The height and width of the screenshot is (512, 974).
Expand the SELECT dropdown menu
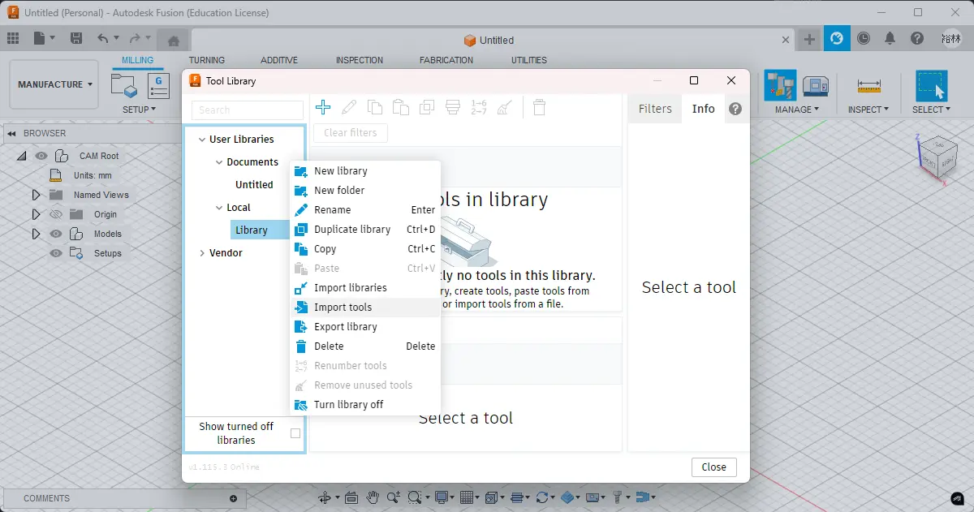pos(932,110)
